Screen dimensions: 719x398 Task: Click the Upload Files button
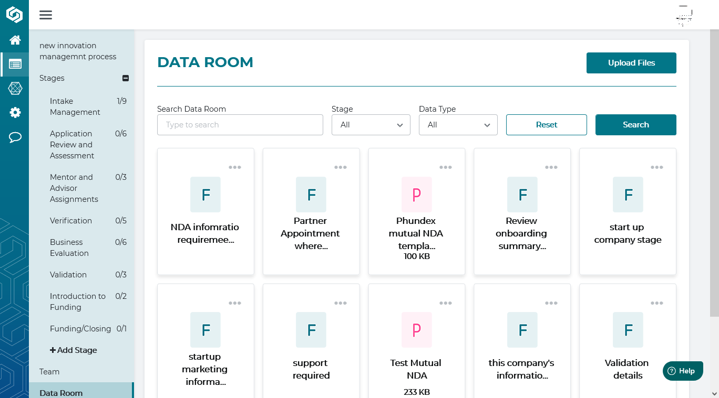pyautogui.click(x=631, y=63)
